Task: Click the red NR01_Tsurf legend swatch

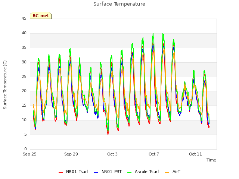Action: (x=60, y=172)
